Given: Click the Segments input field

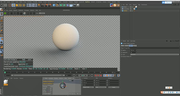Looking at the screenshot, I should pyautogui.click(x=133, y=52).
